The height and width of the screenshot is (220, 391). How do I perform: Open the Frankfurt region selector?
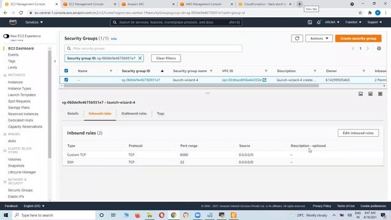(x=353, y=22)
